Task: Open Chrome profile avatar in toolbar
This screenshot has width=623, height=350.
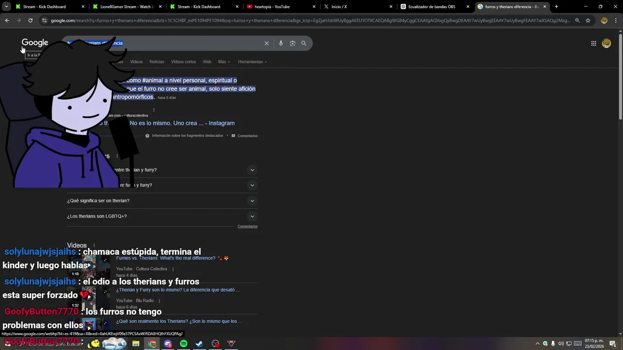Action: 604,20
